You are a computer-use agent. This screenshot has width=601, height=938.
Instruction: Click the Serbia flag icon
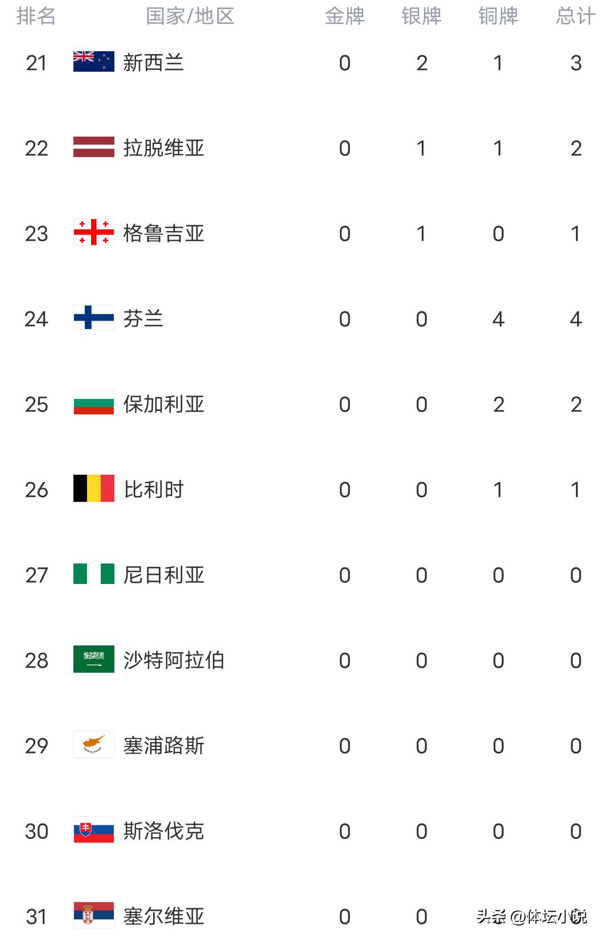pyautogui.click(x=94, y=916)
